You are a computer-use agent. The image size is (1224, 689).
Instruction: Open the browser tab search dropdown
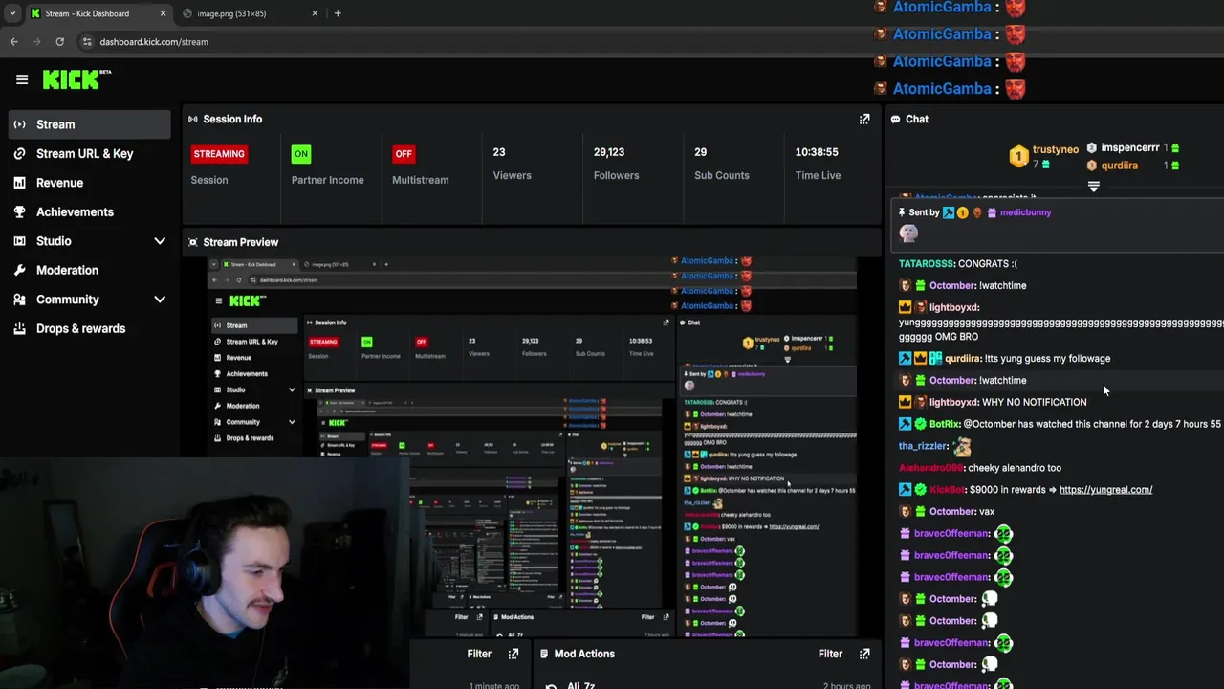click(x=11, y=13)
